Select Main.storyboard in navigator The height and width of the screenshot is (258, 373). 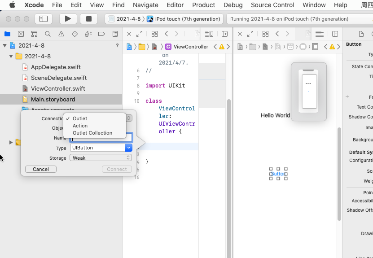click(x=61, y=100)
